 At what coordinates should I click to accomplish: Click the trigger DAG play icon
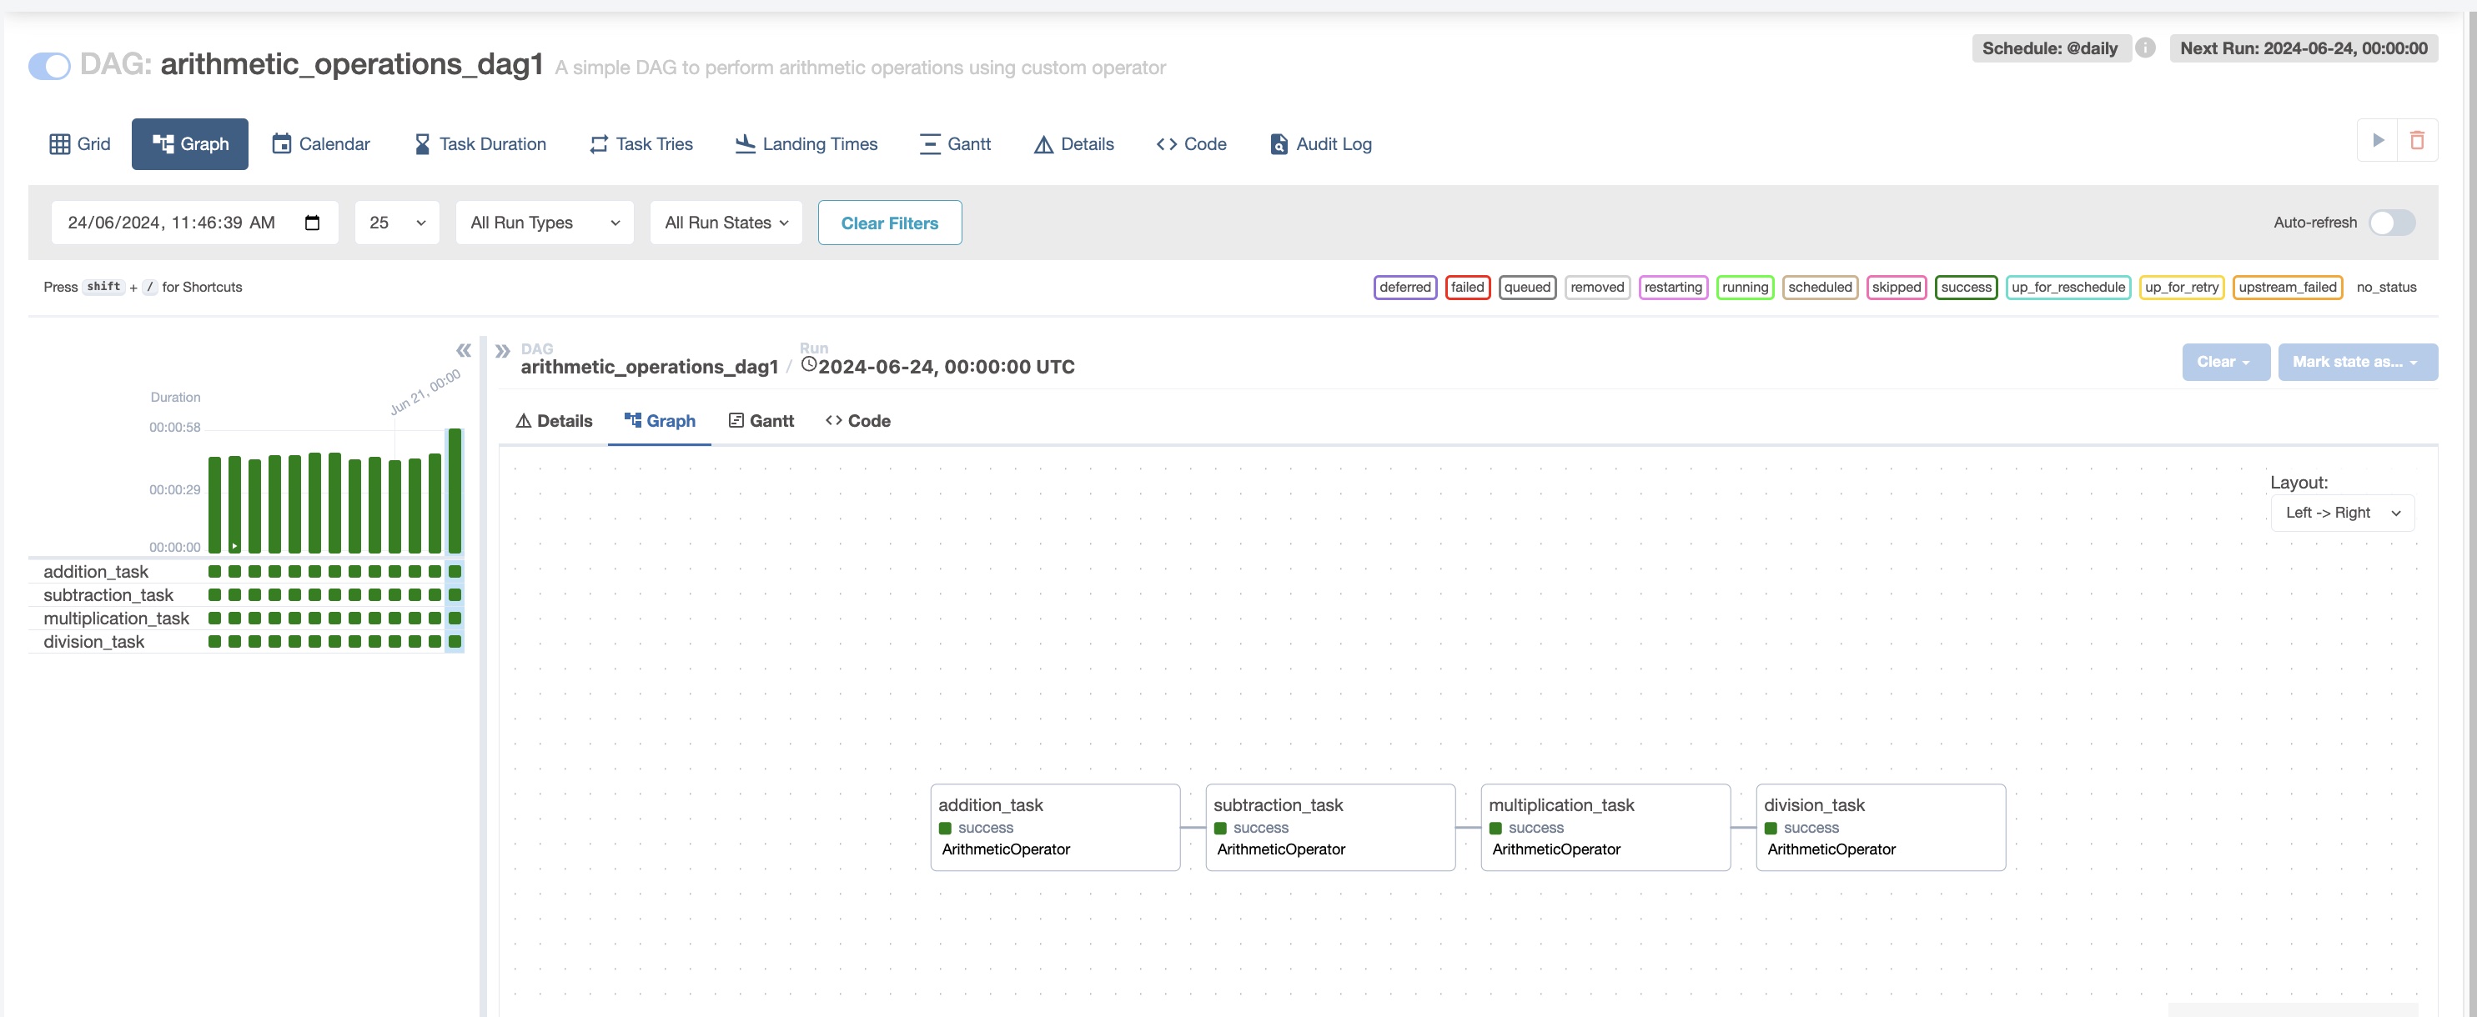coord(2378,140)
